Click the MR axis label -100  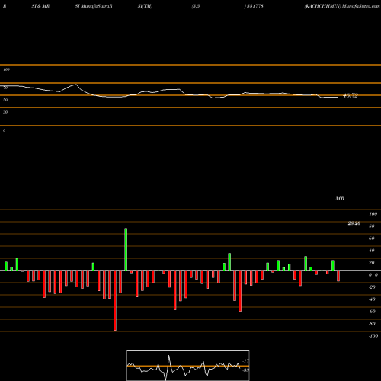point(373,336)
